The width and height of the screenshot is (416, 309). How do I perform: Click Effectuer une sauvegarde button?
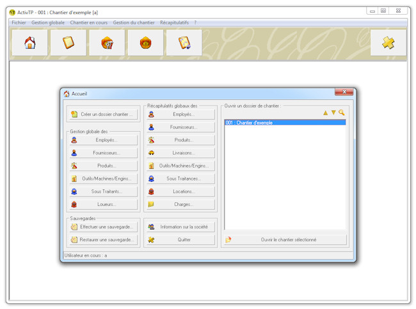(103, 227)
